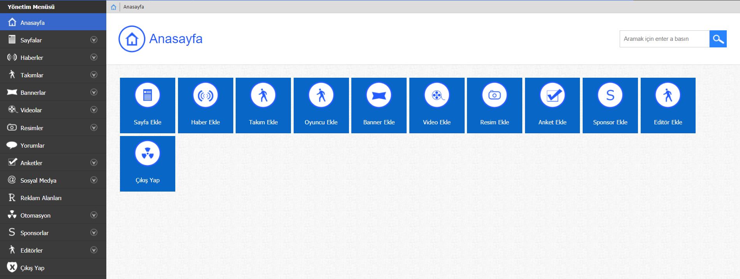Image resolution: width=740 pixels, height=279 pixels.
Task: Click the large Anasayfa house icon in header
Action: click(x=132, y=39)
